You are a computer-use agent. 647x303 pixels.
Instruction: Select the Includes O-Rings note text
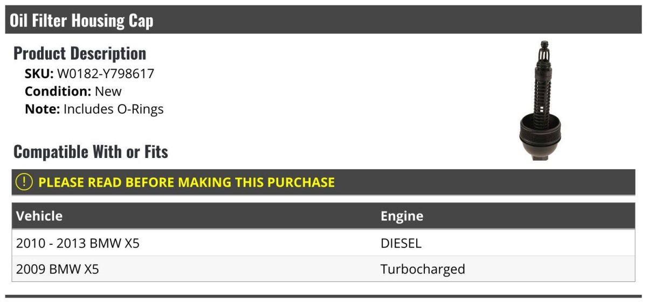pyautogui.click(x=114, y=109)
